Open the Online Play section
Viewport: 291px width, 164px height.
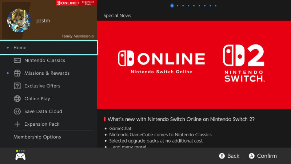point(49,98)
